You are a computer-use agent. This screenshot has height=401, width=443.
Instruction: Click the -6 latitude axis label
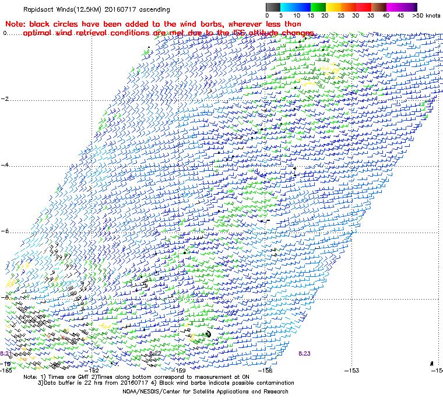pyautogui.click(x=5, y=231)
